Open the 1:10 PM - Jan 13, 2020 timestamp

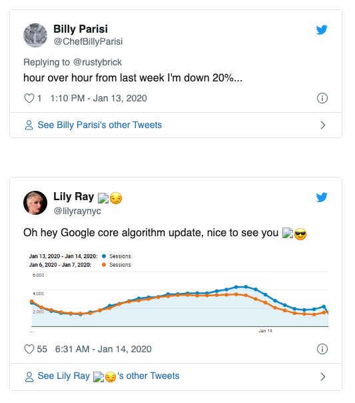[99, 98]
